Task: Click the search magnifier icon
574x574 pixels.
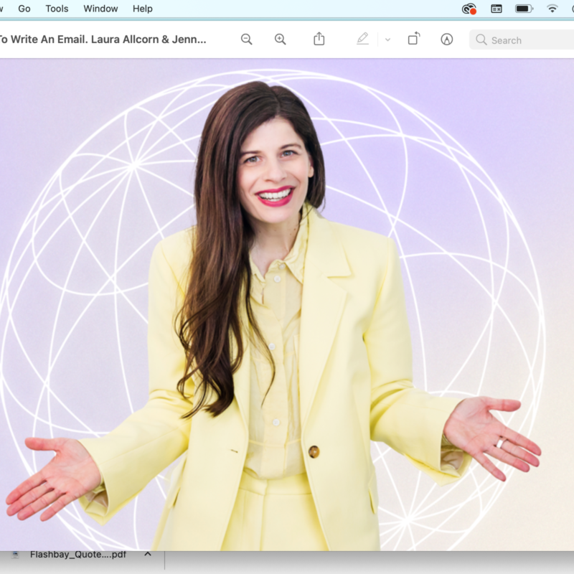Action: [x=481, y=39]
